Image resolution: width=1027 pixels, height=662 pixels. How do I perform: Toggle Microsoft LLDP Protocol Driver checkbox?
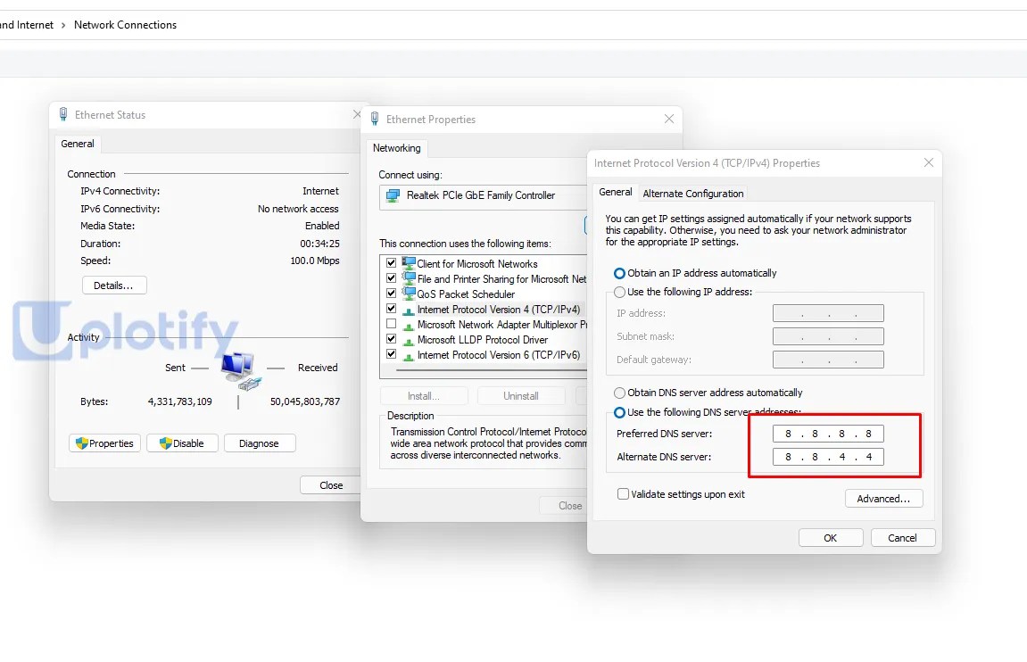pos(391,338)
